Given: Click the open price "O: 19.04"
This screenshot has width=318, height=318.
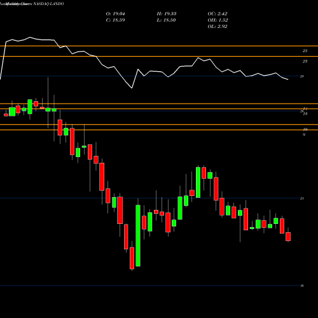Looking at the screenshot, I should tap(115, 14).
